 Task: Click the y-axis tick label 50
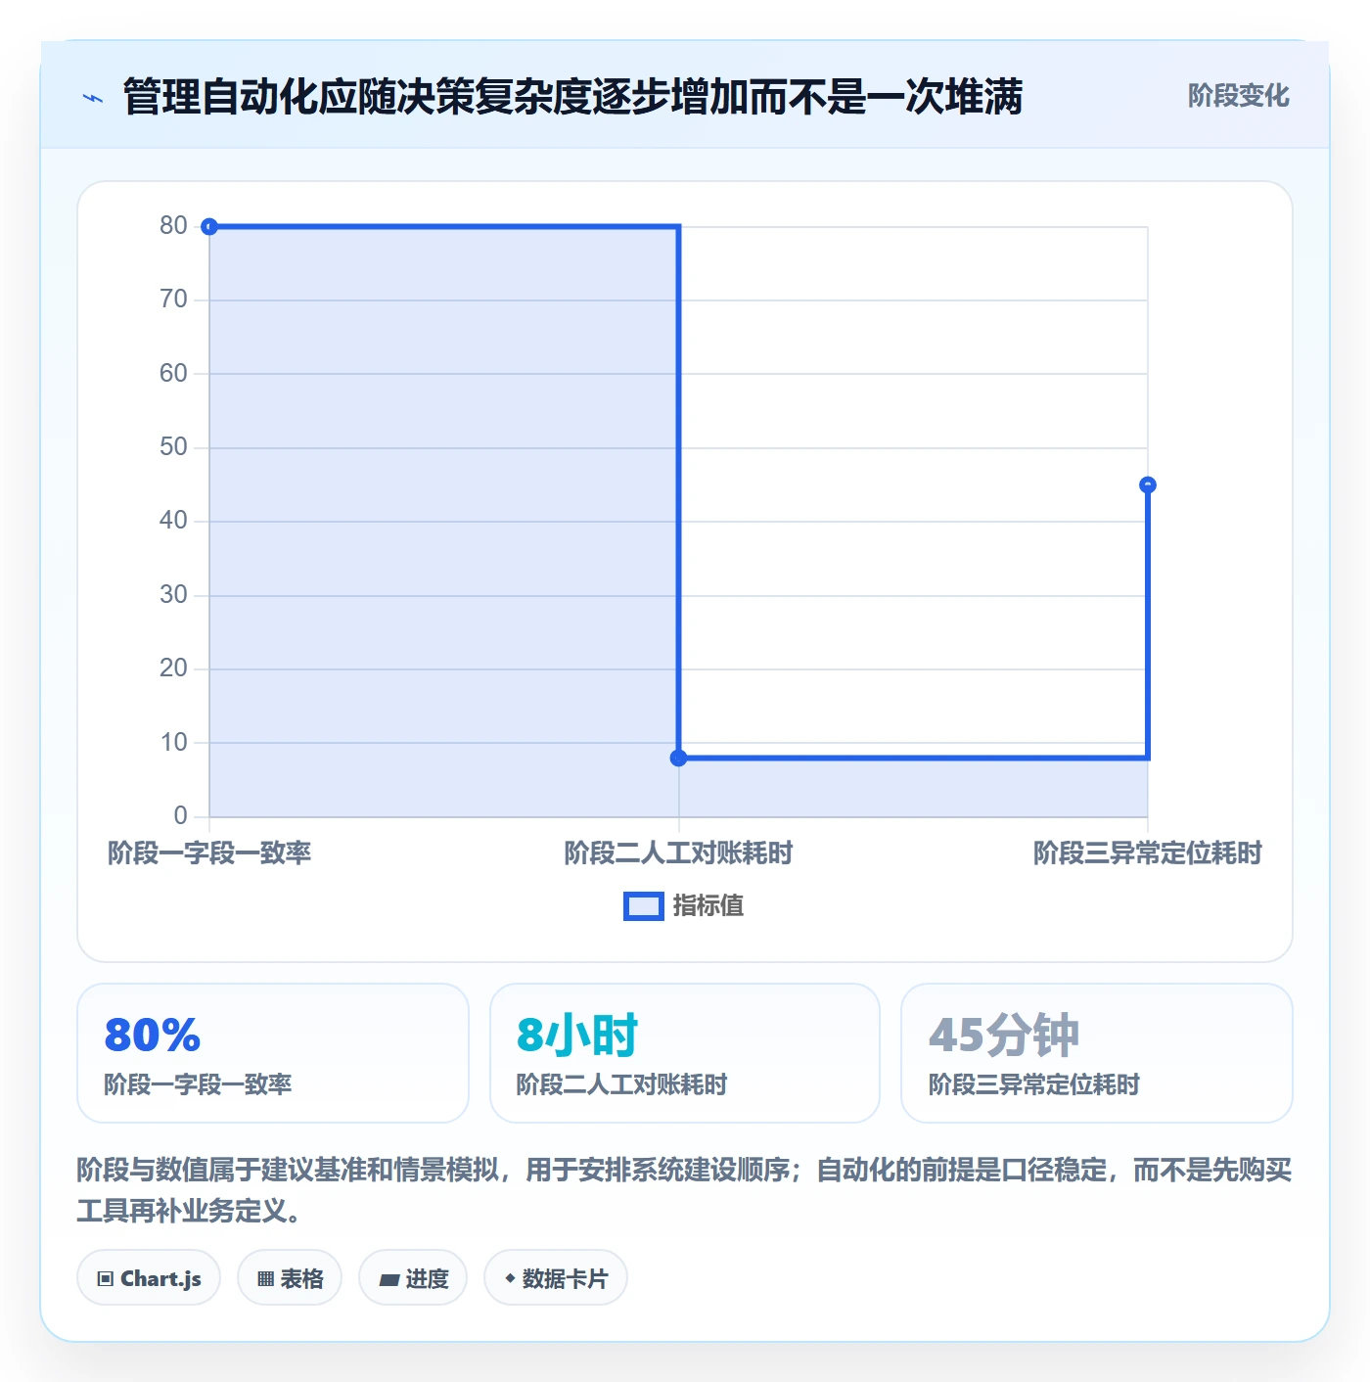pos(173,447)
